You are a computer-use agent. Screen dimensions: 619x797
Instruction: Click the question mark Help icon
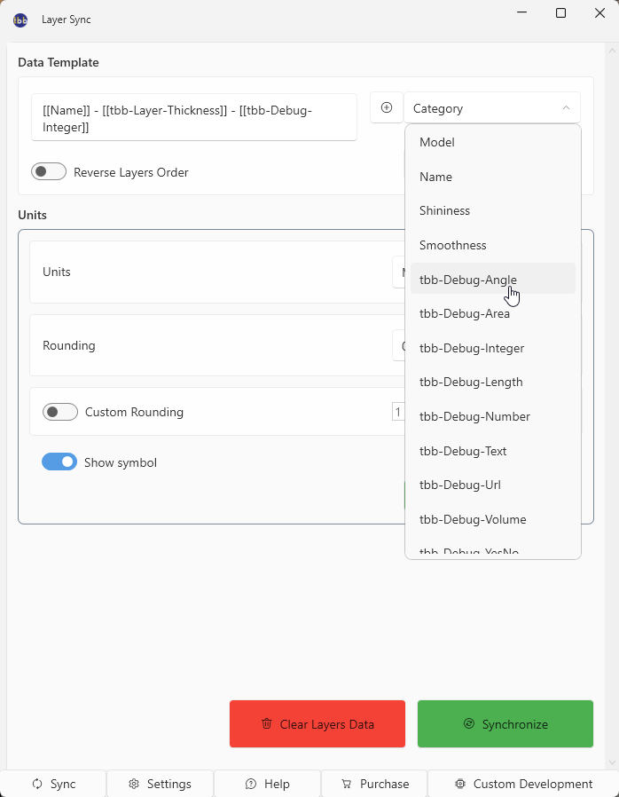click(250, 784)
